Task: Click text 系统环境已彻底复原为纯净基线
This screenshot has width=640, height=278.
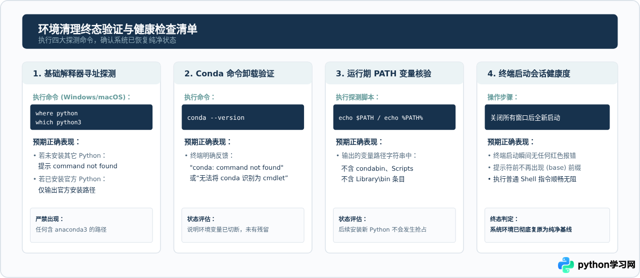Action: click(531, 230)
